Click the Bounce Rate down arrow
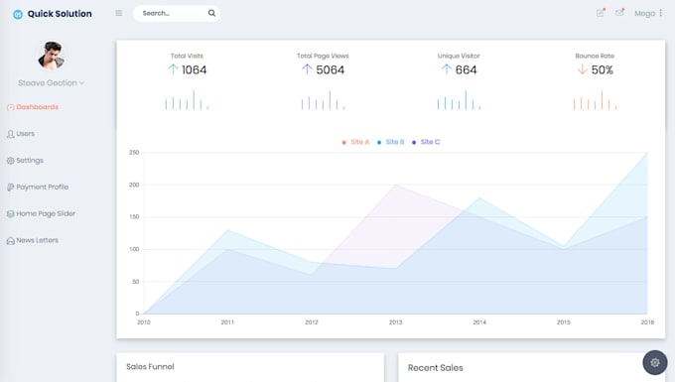 [x=582, y=69]
